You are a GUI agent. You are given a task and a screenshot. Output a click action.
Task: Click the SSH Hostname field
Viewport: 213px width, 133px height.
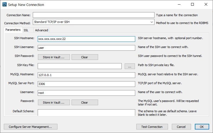pos(86,39)
